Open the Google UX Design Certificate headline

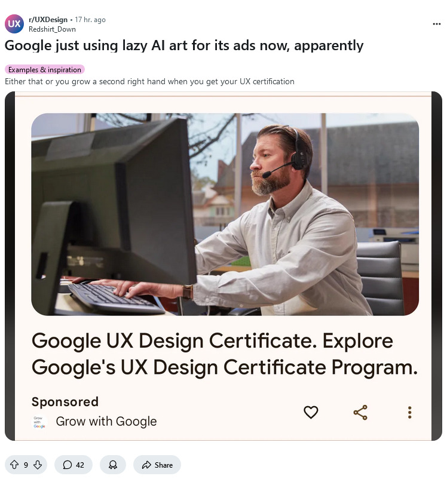point(225,354)
